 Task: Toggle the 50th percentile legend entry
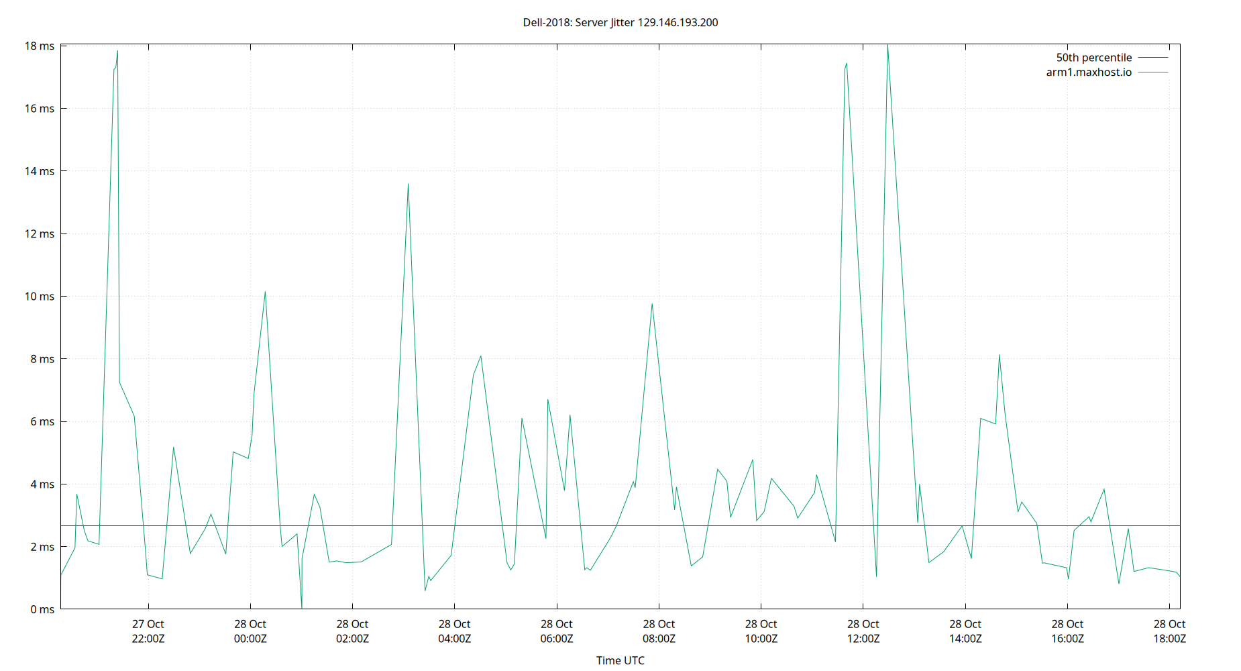(1093, 57)
